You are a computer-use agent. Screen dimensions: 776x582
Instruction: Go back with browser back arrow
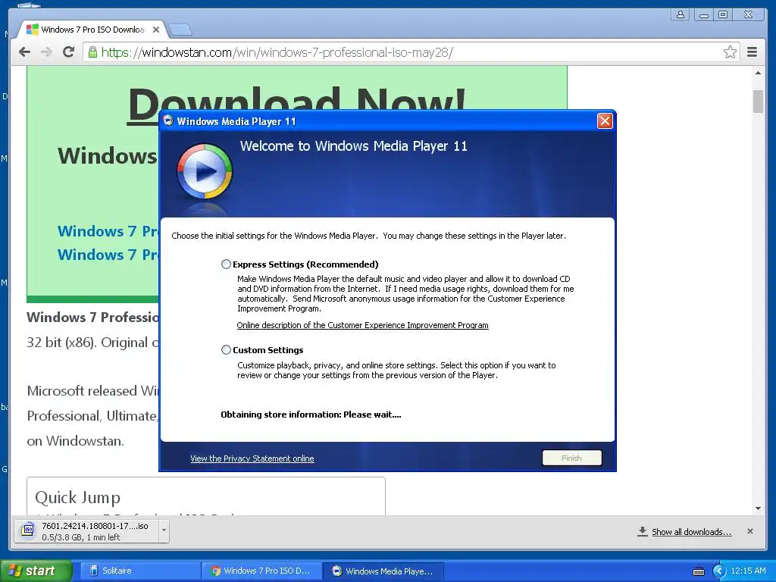pyautogui.click(x=24, y=52)
